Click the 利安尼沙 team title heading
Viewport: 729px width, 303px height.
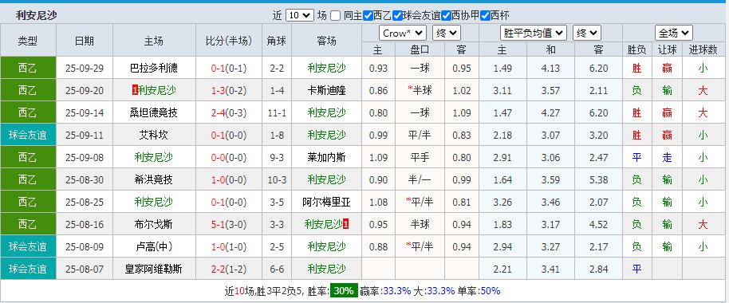tap(37, 15)
